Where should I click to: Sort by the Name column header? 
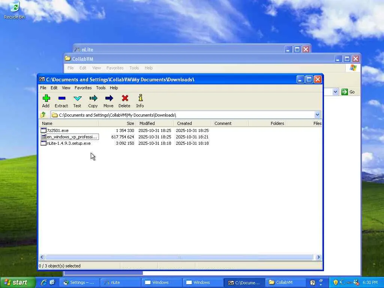click(69, 123)
